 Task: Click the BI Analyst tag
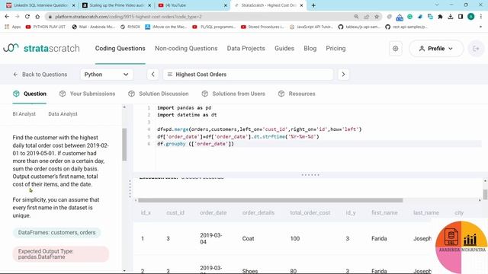[24, 113]
